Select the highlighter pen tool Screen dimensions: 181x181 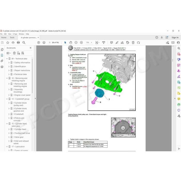point(117,43)
